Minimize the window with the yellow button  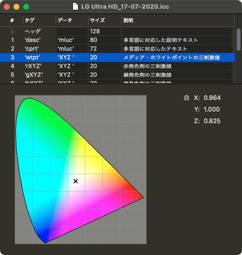point(16,7)
